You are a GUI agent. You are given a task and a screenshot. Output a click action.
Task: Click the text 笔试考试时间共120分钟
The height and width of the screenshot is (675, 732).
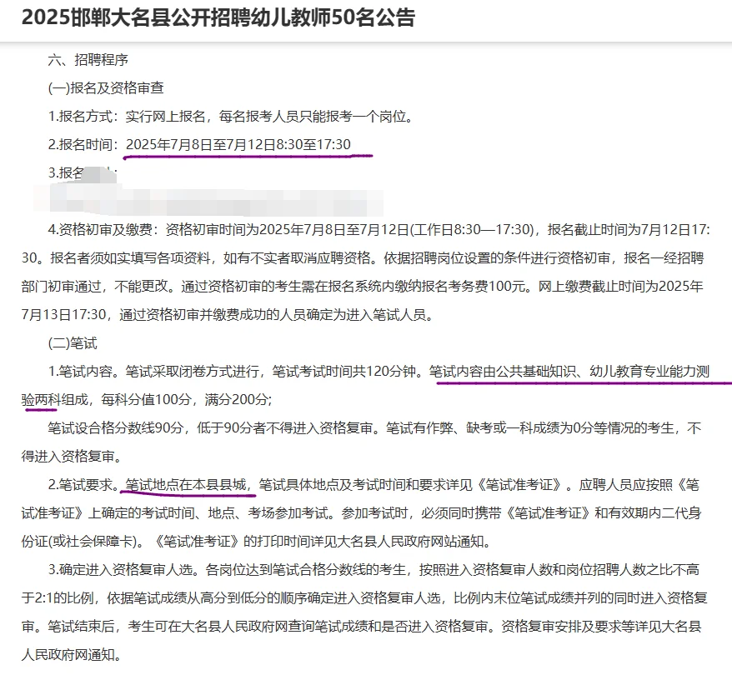[343, 372]
